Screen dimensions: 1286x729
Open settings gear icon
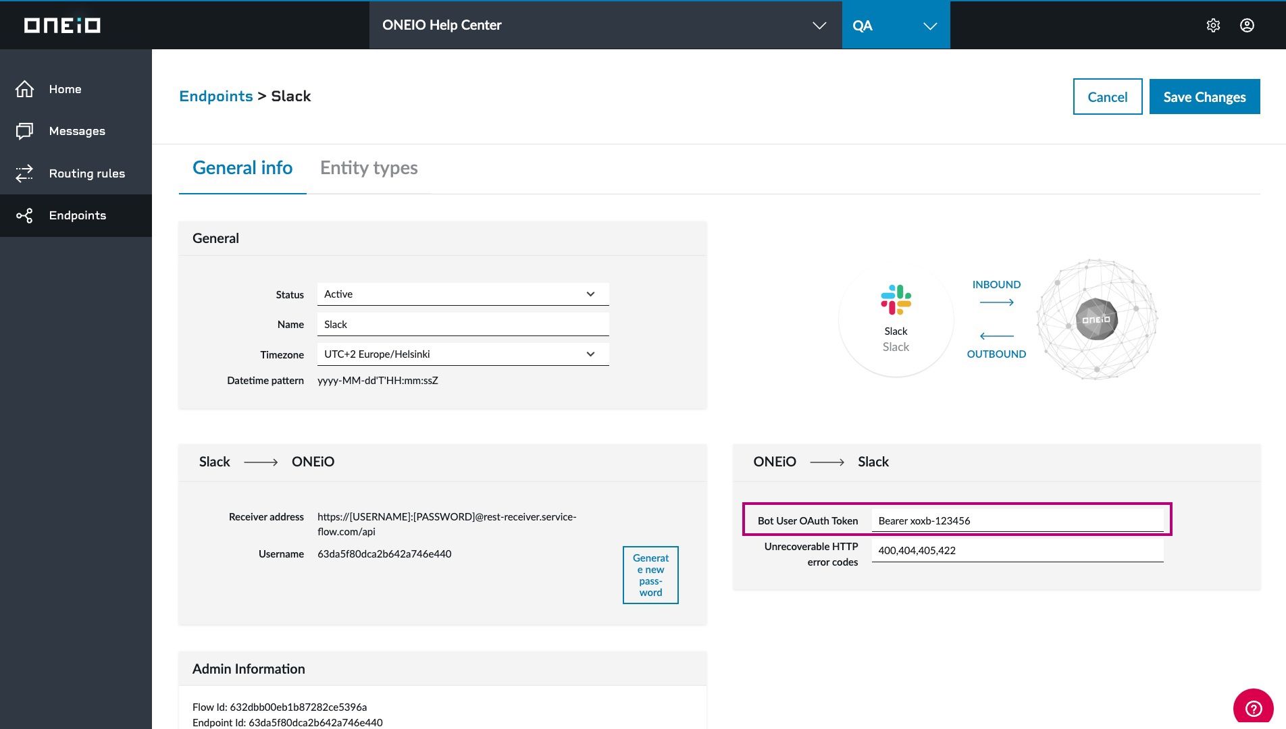(1213, 25)
